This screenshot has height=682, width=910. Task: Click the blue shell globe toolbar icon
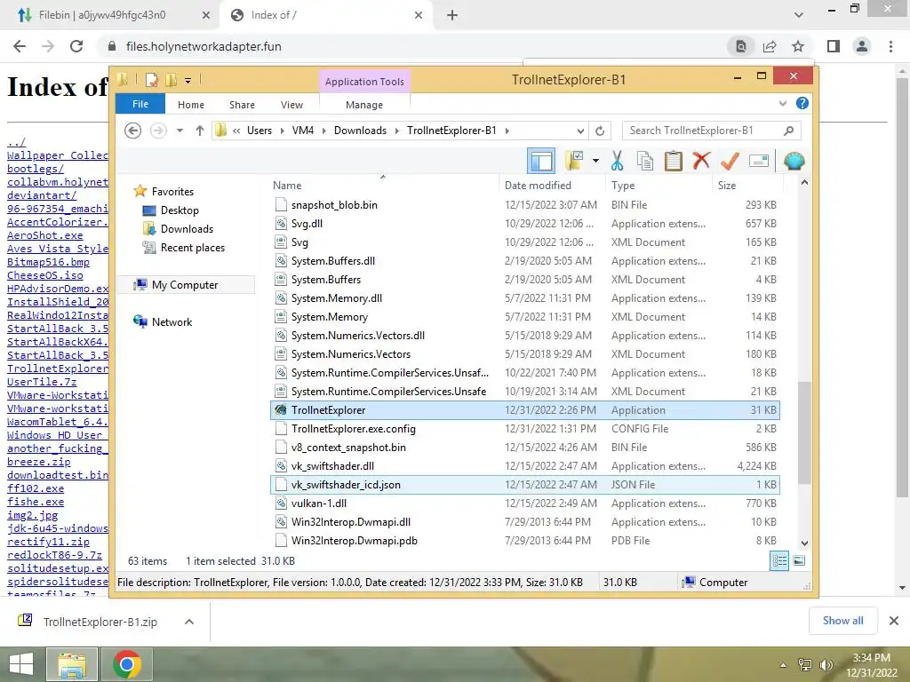(x=794, y=161)
